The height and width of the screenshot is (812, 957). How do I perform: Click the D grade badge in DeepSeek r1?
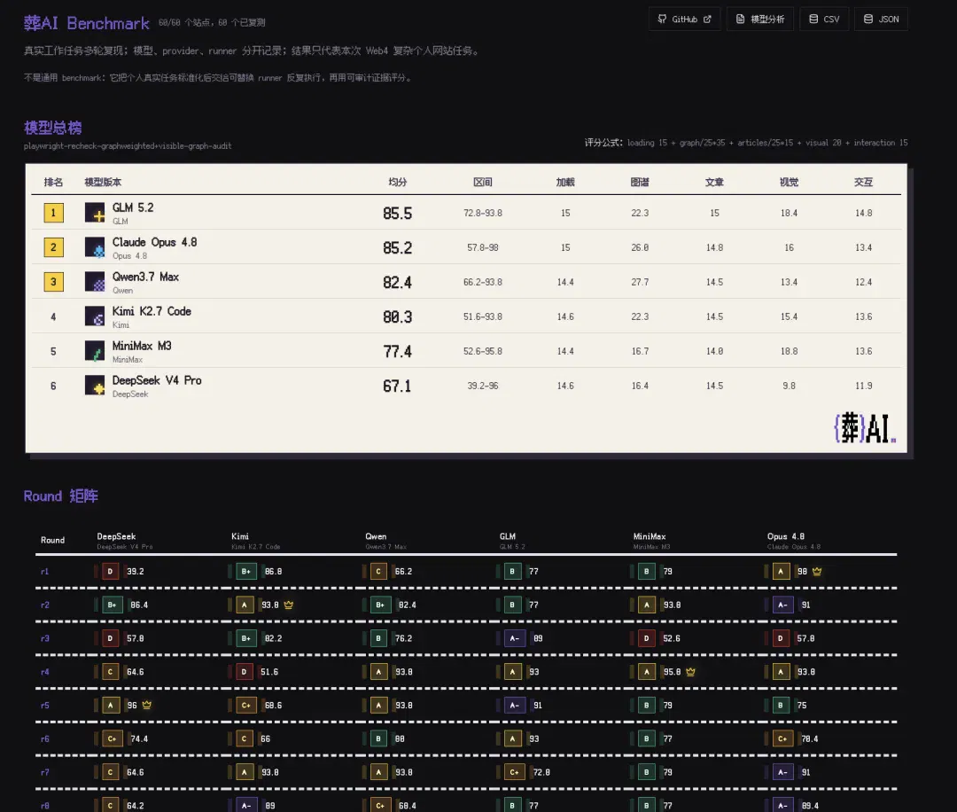[x=110, y=572]
